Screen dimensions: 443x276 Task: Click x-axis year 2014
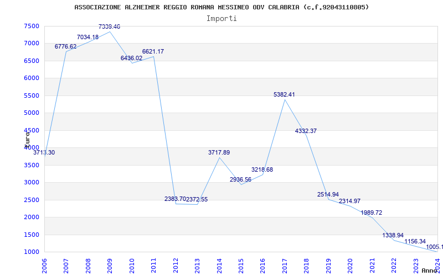(x=219, y=266)
